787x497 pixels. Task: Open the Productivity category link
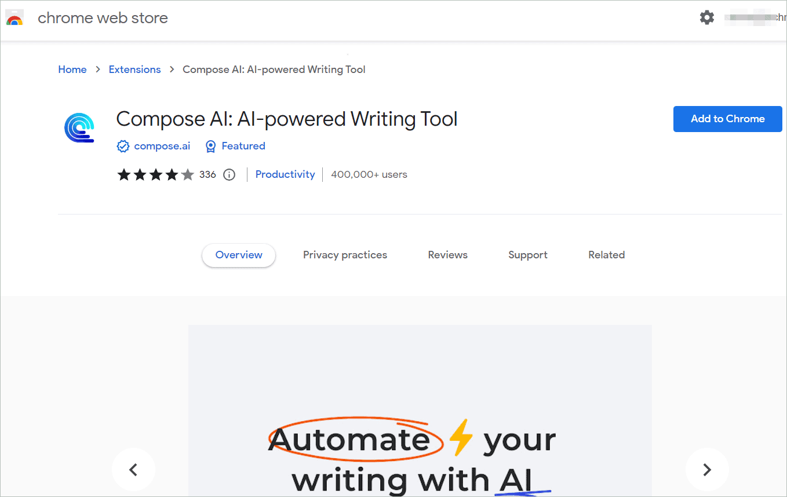pos(285,174)
